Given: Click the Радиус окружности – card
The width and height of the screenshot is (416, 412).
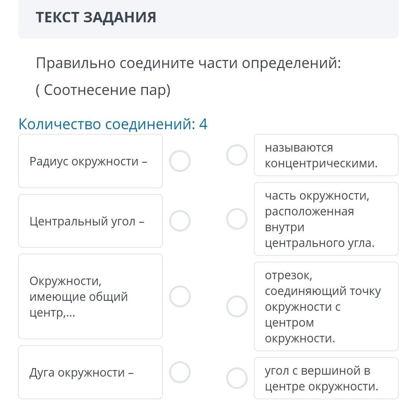Looking at the screenshot, I should pos(91,161).
